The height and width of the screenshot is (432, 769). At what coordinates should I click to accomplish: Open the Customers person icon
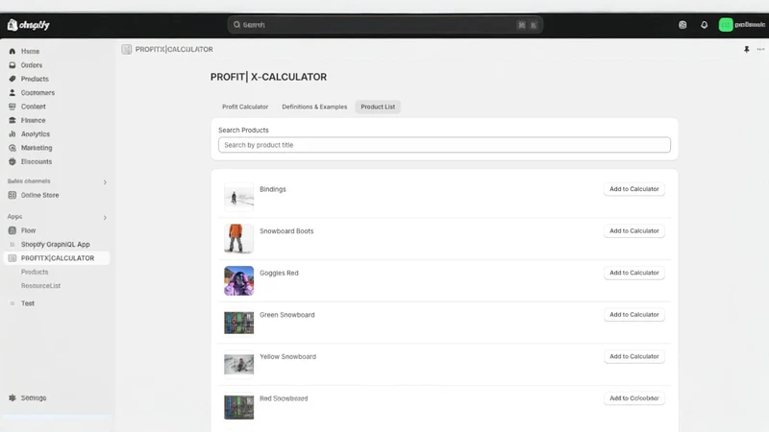pyautogui.click(x=12, y=92)
